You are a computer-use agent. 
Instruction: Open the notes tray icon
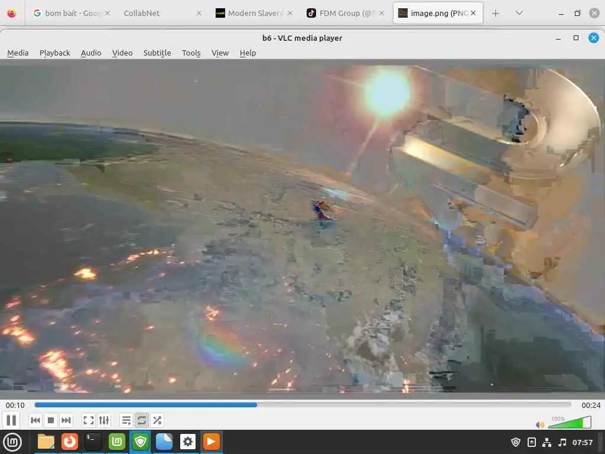click(531, 442)
